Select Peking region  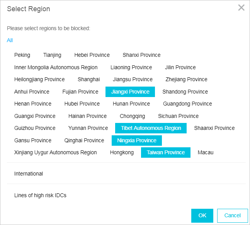coord(22,55)
